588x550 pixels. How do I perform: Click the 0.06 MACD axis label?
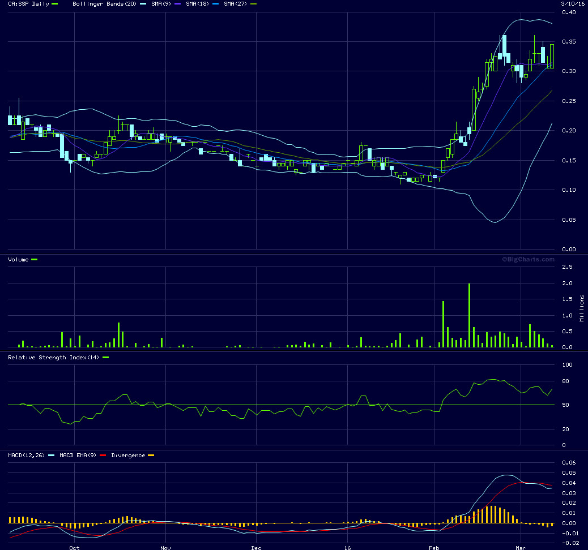click(569, 463)
